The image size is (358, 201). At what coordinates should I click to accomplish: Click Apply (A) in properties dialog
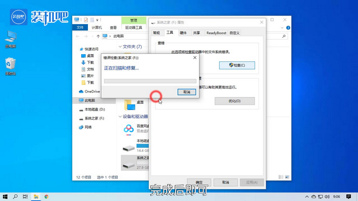click(252, 183)
